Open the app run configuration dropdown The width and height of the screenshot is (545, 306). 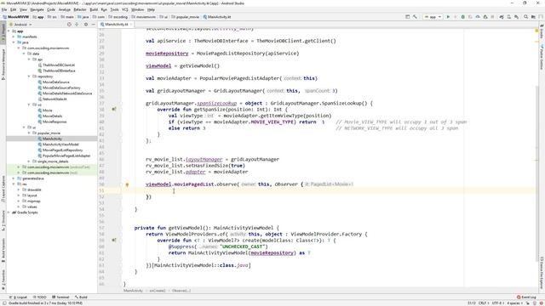[433, 17]
